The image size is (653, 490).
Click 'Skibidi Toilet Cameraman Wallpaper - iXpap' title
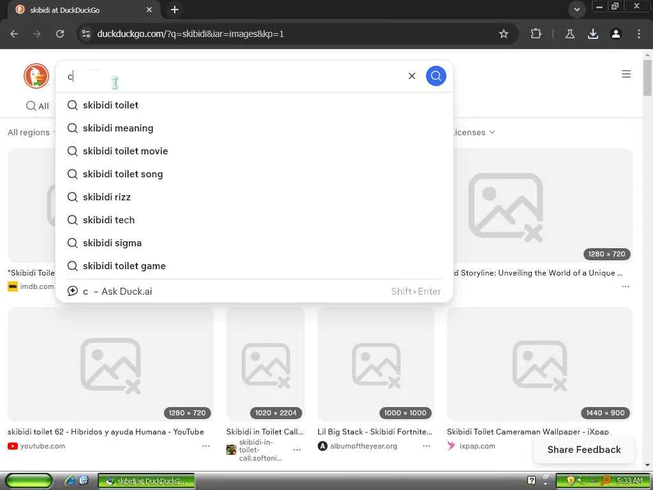527,432
